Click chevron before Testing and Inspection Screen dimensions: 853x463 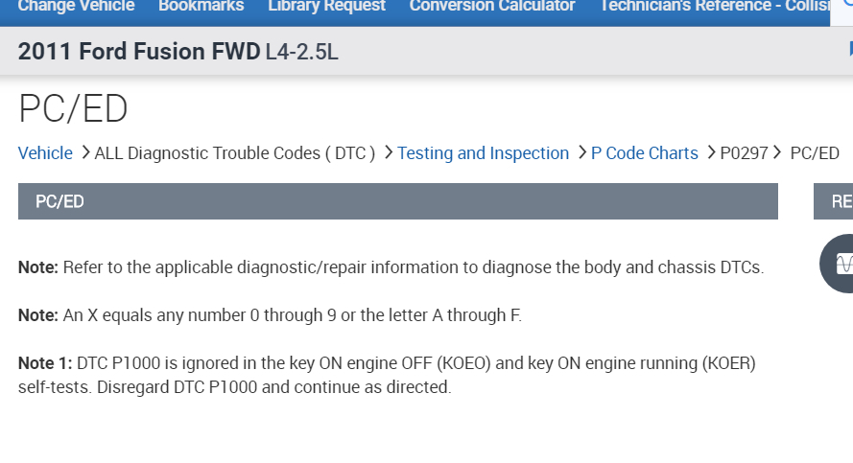coord(388,152)
